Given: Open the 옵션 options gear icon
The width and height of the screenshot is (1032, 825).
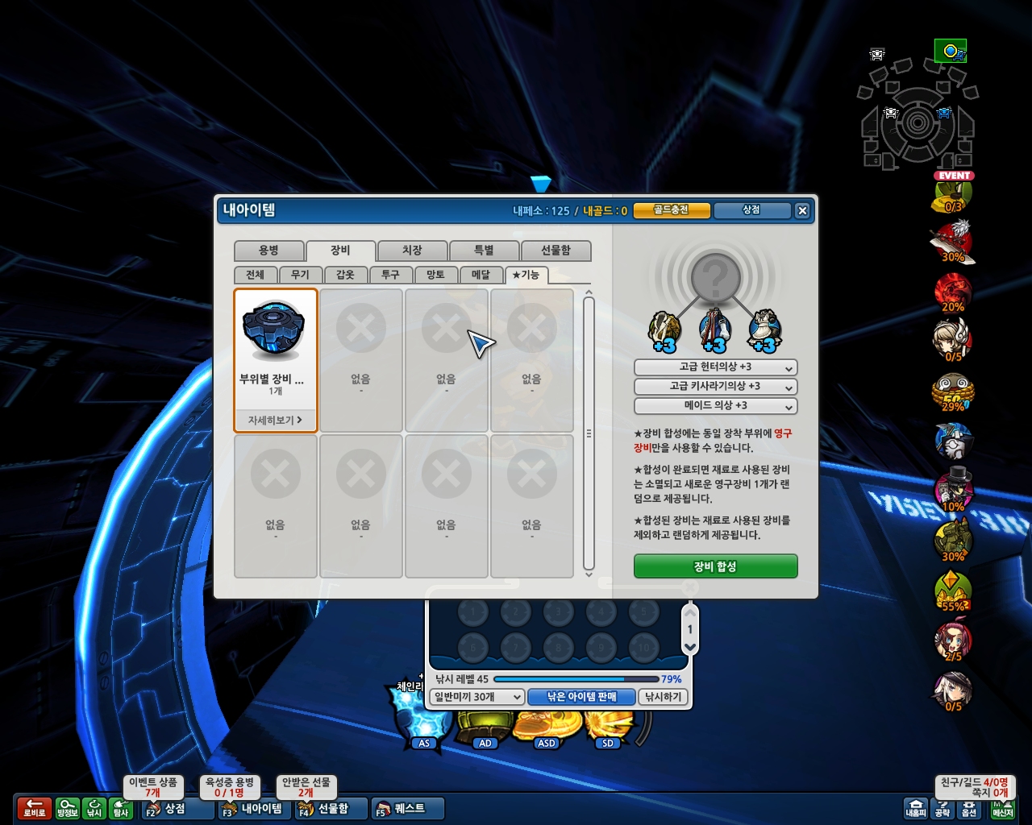Looking at the screenshot, I should point(969,808).
